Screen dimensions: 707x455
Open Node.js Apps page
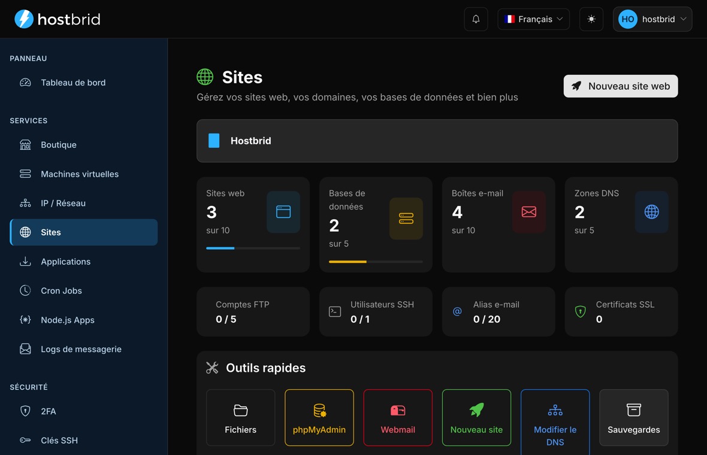pyautogui.click(x=84, y=320)
